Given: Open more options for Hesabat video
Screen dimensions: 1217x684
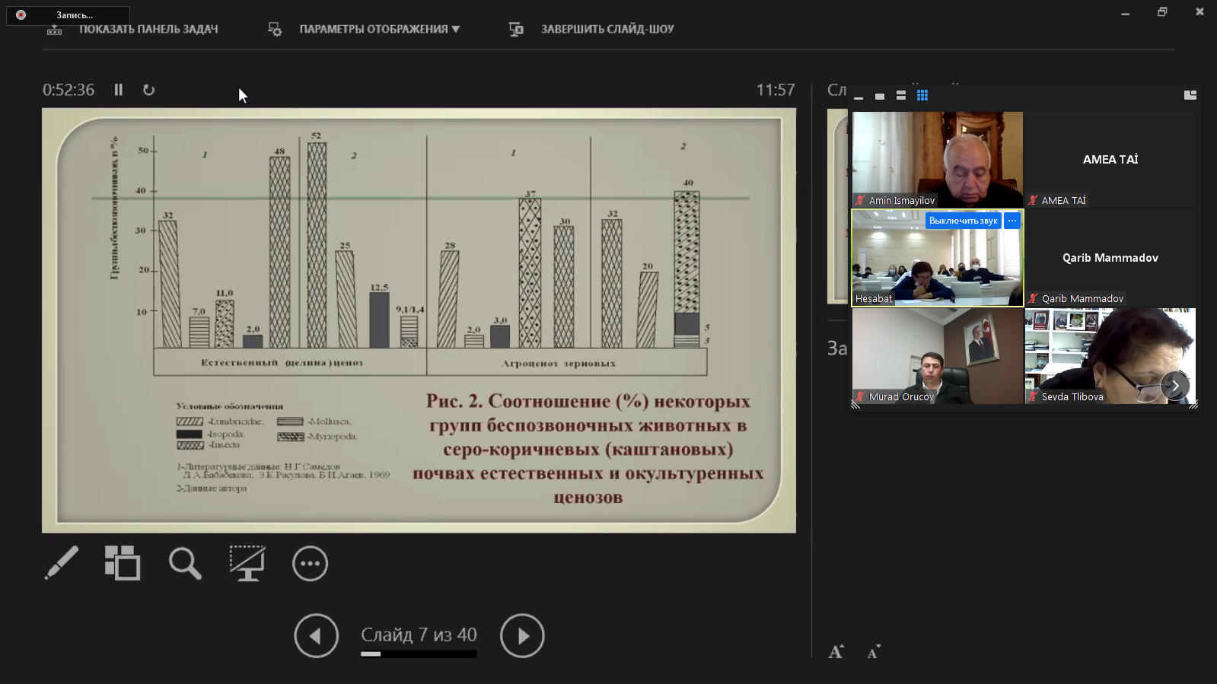Looking at the screenshot, I should [1012, 221].
